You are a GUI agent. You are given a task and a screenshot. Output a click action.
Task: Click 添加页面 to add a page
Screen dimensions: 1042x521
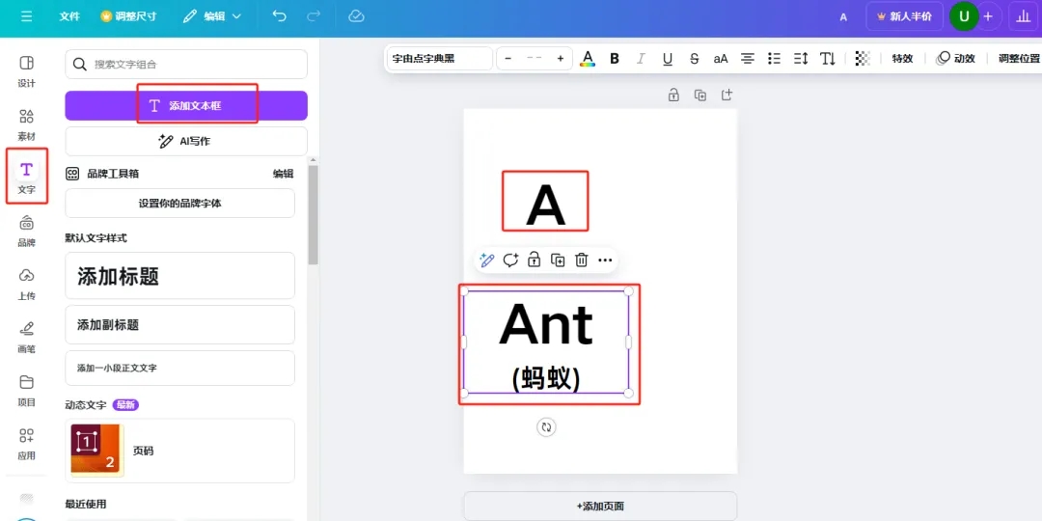(600, 506)
